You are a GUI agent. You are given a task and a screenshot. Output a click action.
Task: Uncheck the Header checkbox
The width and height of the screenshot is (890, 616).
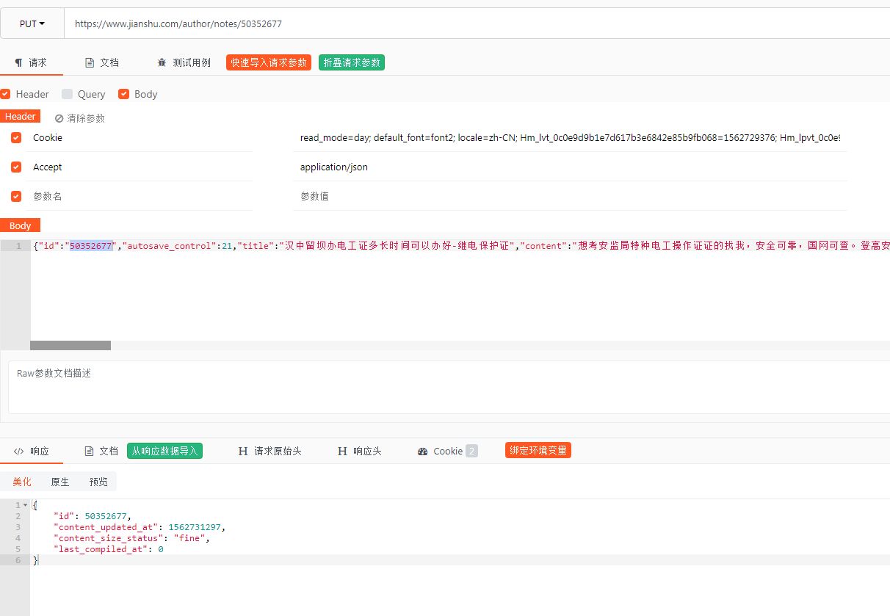click(x=6, y=94)
